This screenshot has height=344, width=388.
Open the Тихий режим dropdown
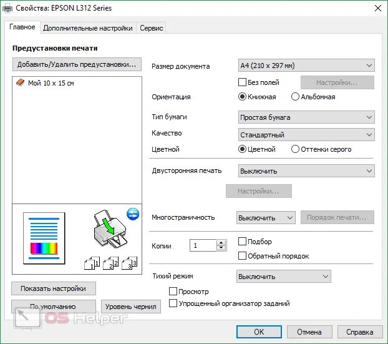(284, 277)
